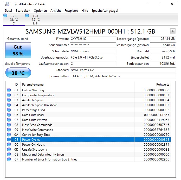Click the 38 °C temperature button
The image size is (181, 180).
18,73
